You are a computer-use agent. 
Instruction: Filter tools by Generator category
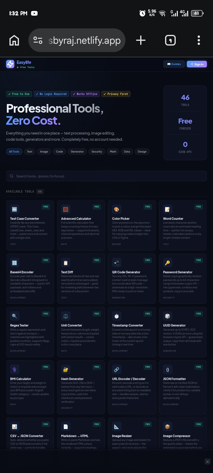(x=77, y=152)
